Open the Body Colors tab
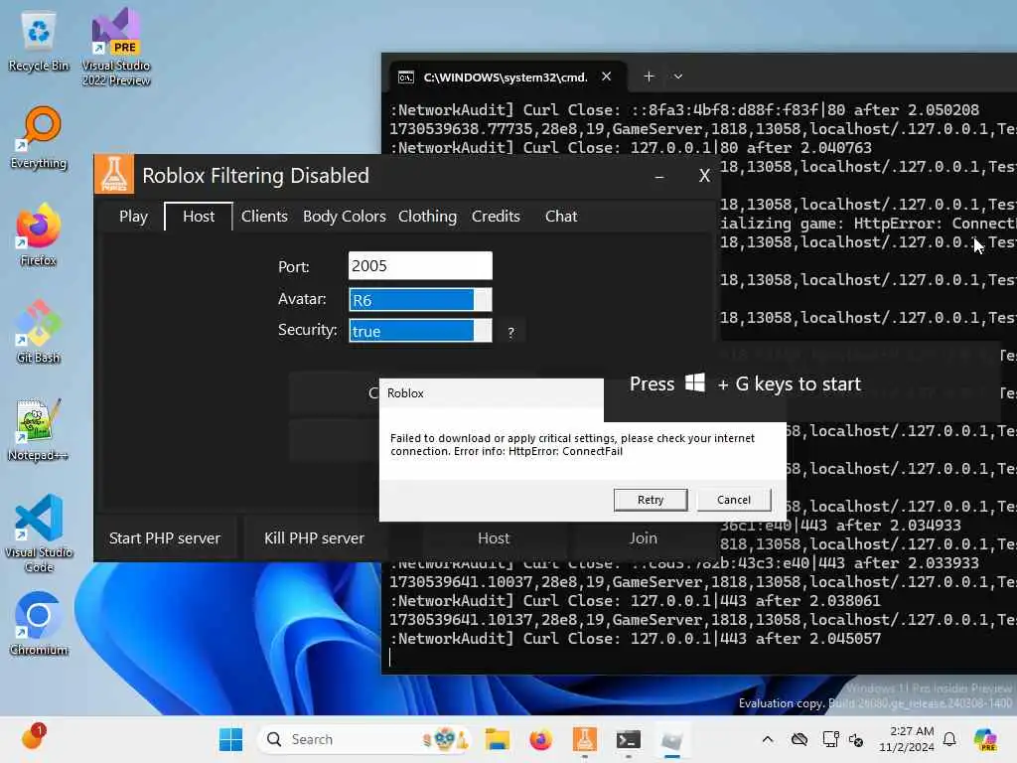 (x=345, y=216)
